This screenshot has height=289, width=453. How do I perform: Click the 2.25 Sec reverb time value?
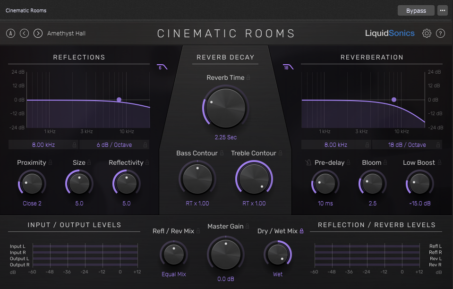(x=226, y=137)
